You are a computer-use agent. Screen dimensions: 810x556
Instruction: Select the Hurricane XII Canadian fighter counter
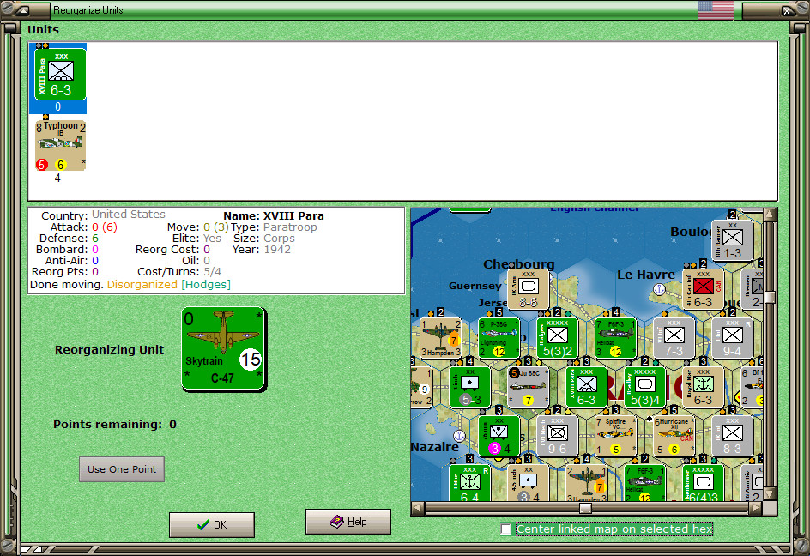(x=674, y=436)
